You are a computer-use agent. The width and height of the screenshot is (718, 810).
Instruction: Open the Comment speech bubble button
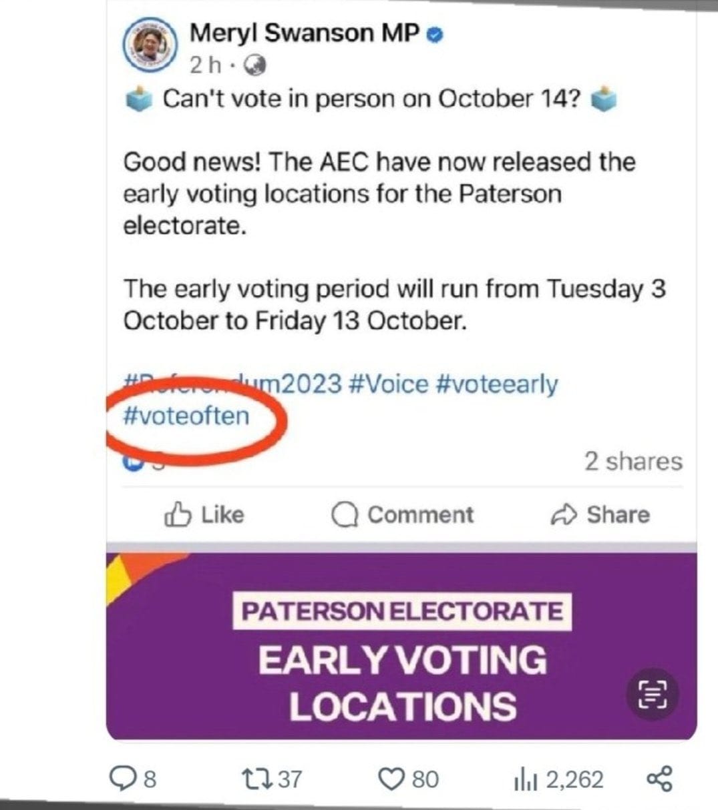point(402,514)
